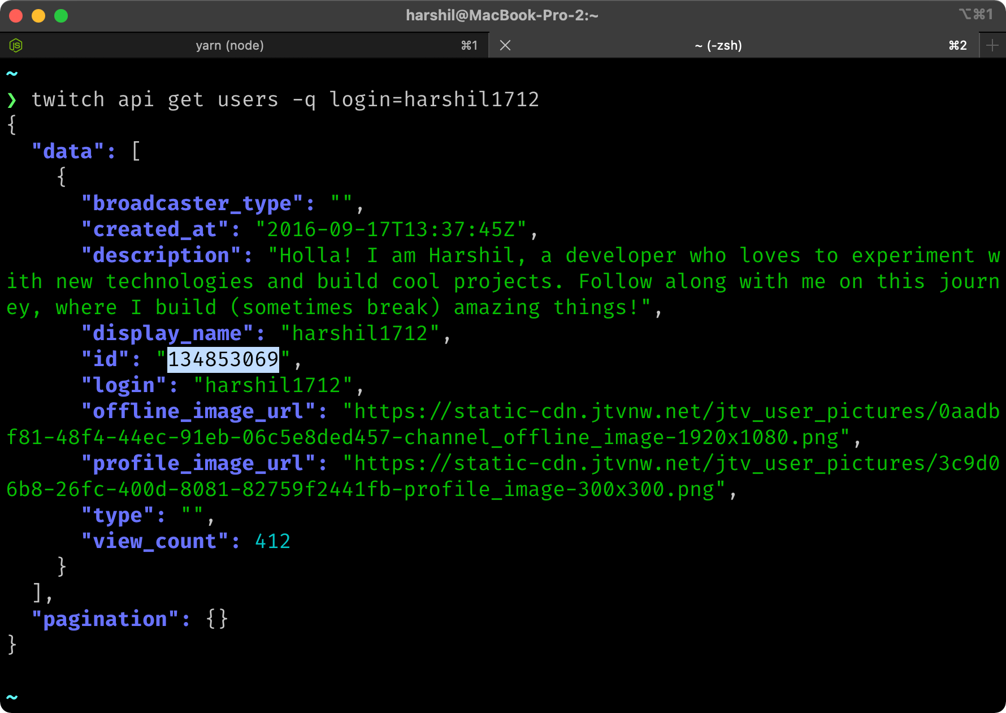The width and height of the screenshot is (1006, 713).
Task: Click the "profile_image_url" key
Action: click(x=198, y=463)
